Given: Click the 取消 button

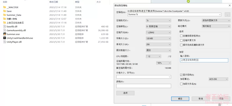Looking at the screenshot, I should pyautogui.click(x=201, y=98).
